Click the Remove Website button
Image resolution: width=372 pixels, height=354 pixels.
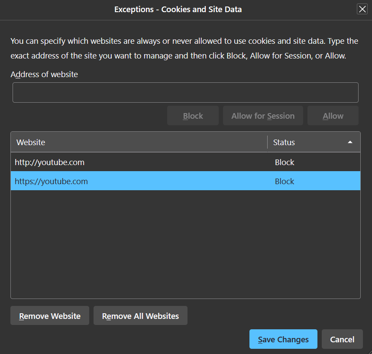pos(50,315)
